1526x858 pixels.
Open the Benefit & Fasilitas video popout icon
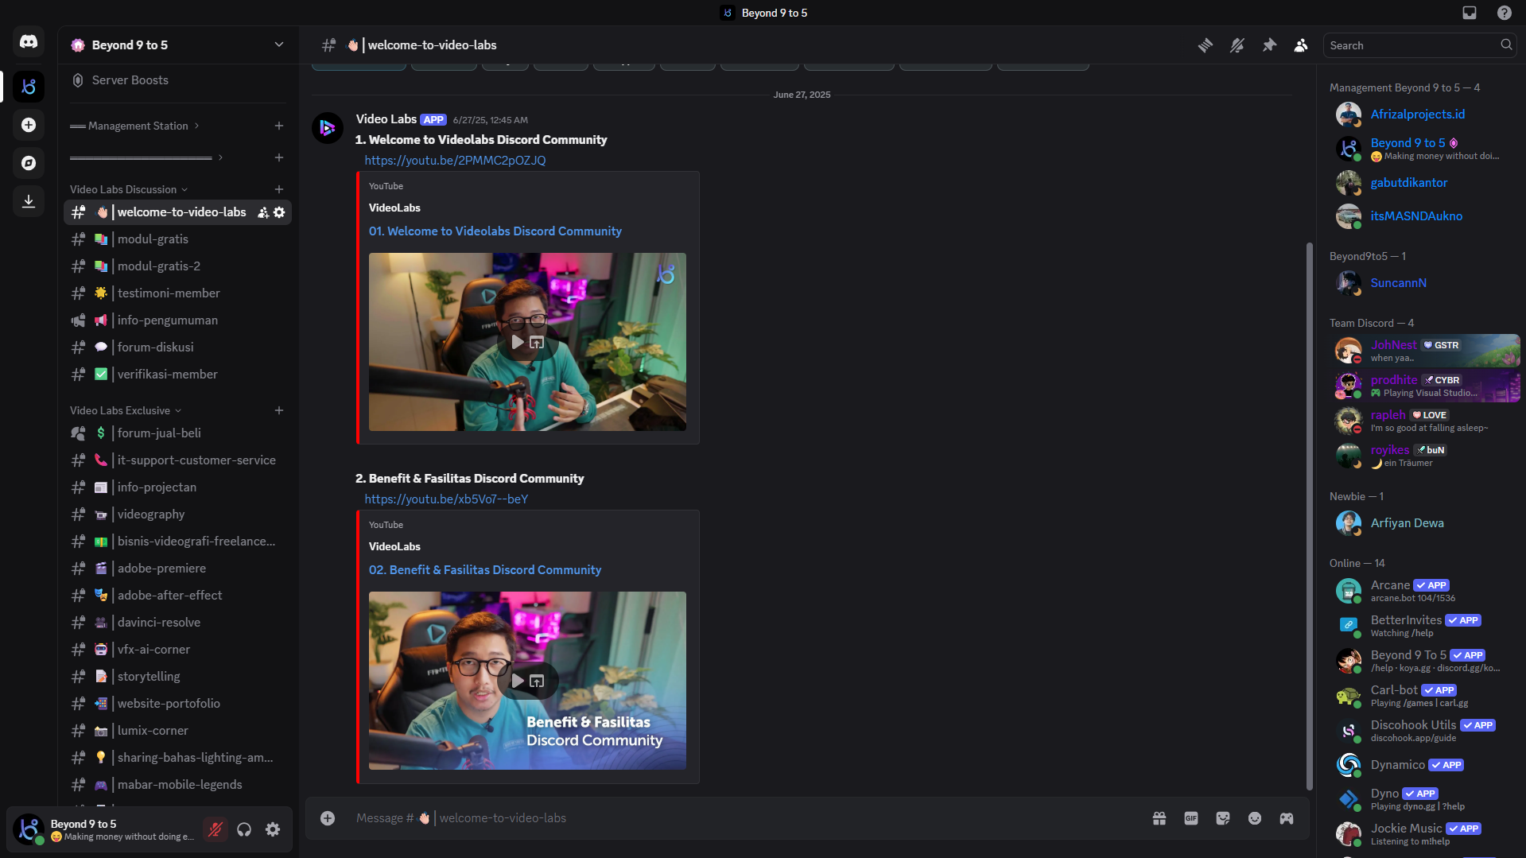[x=538, y=681]
